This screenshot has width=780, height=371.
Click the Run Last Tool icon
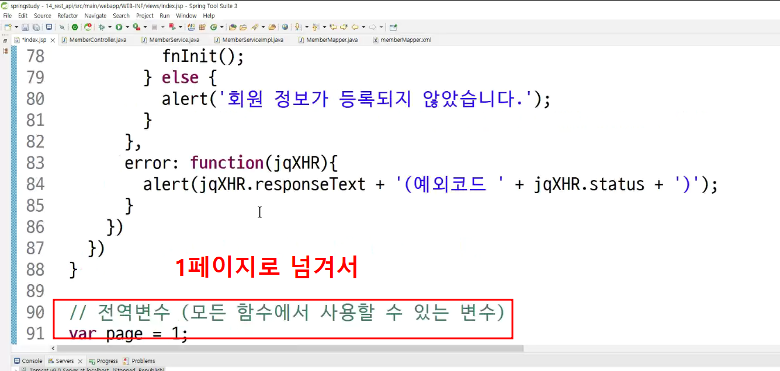pos(136,27)
